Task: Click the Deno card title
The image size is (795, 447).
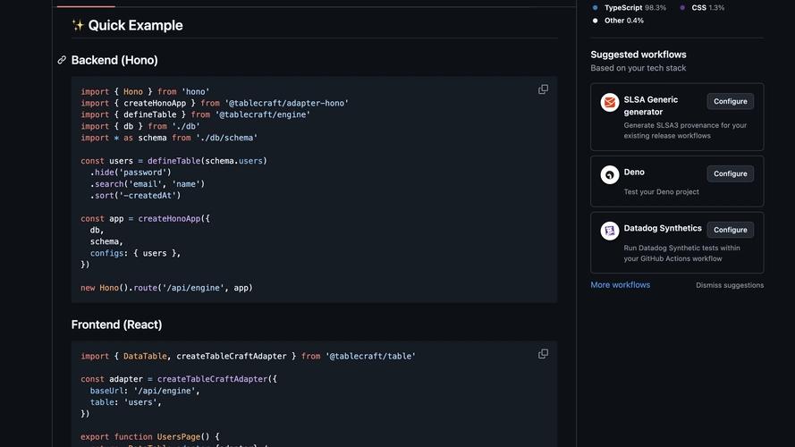Action: 634,172
